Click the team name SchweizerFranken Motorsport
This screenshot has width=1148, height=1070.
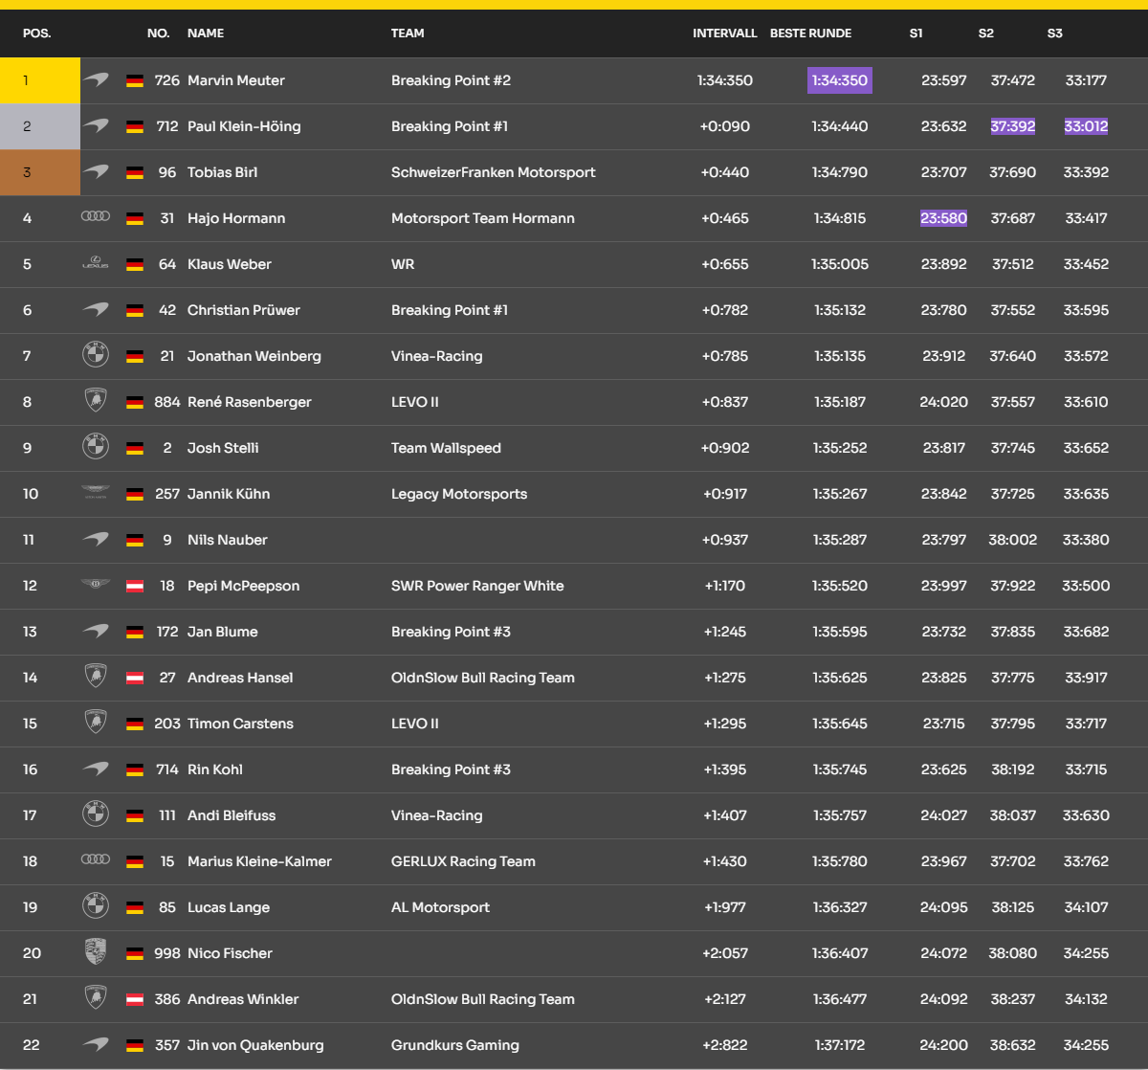pyautogui.click(x=493, y=172)
